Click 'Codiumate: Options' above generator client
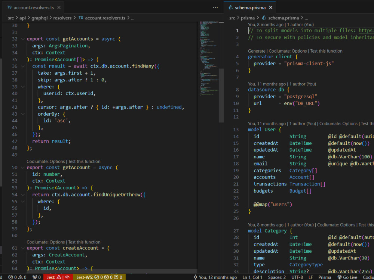374x280 pixels. 288,51
